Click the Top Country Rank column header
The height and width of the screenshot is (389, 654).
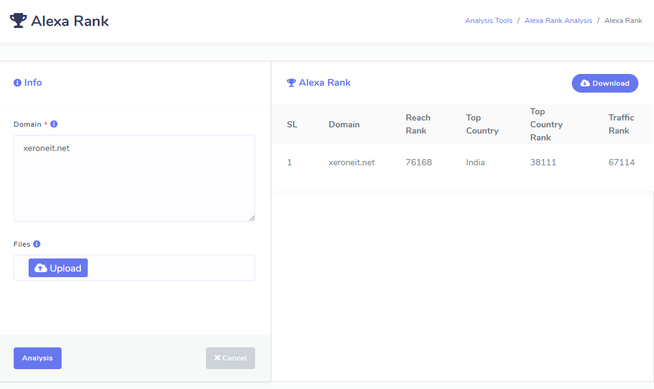coord(546,124)
